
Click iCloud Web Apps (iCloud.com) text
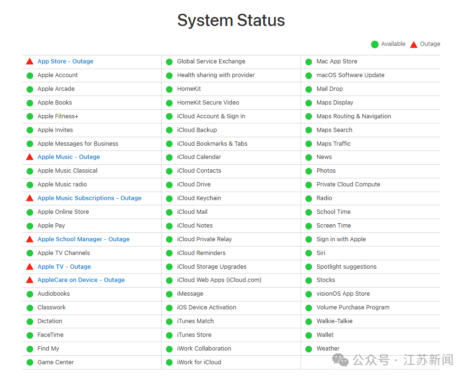(219, 280)
